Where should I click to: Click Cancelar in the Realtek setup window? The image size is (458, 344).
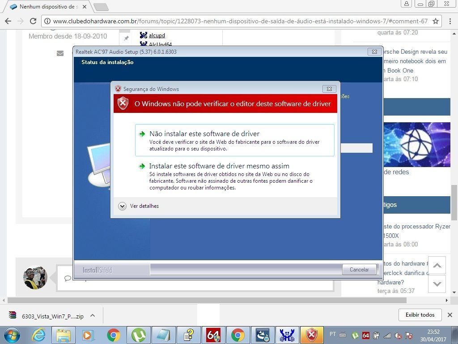[x=359, y=270]
